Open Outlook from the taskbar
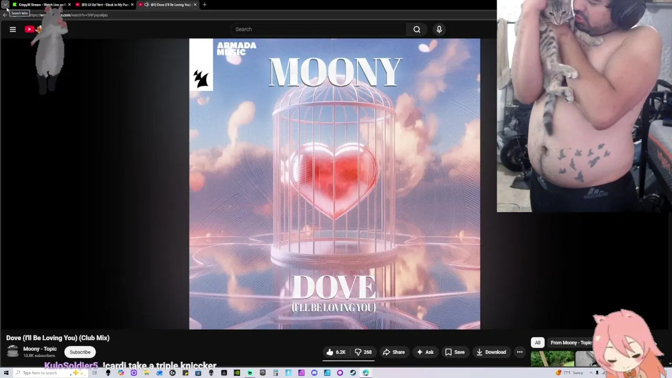The width and height of the screenshot is (672, 378). point(160,373)
